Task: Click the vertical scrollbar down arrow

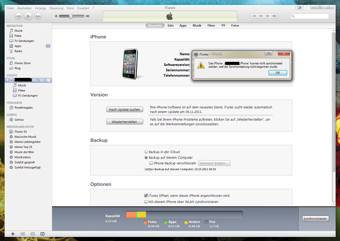Action: tap(334, 204)
